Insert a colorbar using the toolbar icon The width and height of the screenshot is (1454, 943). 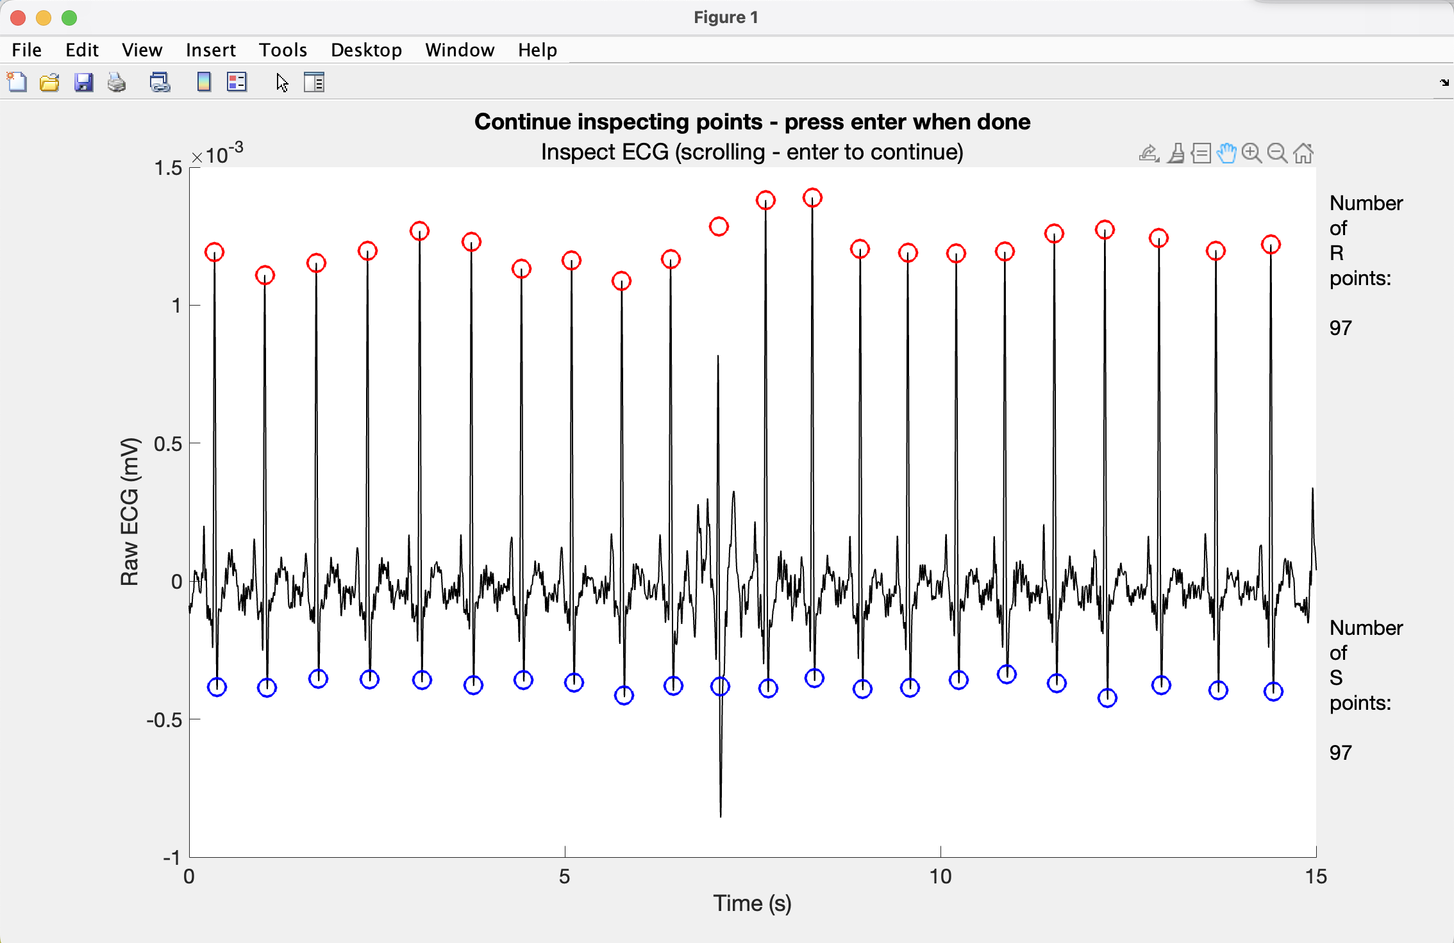204,83
